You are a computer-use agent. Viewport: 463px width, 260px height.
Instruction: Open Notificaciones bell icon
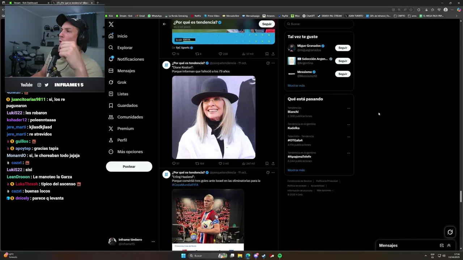pos(111,59)
